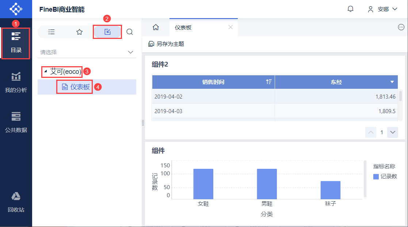Select the 仪表板 tab
The width and height of the screenshot is (408, 227).
183,27
